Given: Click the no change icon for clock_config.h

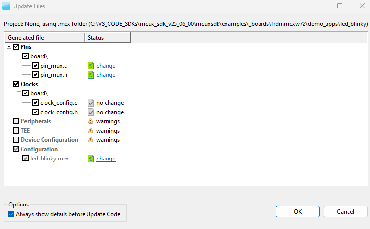Looking at the screenshot, I should (90, 112).
